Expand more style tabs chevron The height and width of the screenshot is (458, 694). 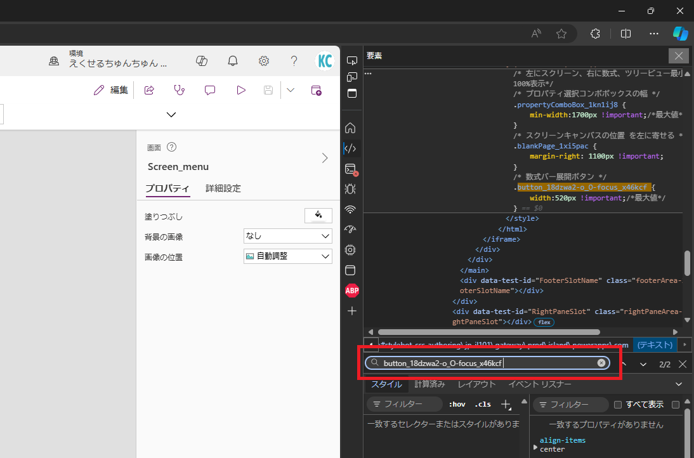(679, 384)
